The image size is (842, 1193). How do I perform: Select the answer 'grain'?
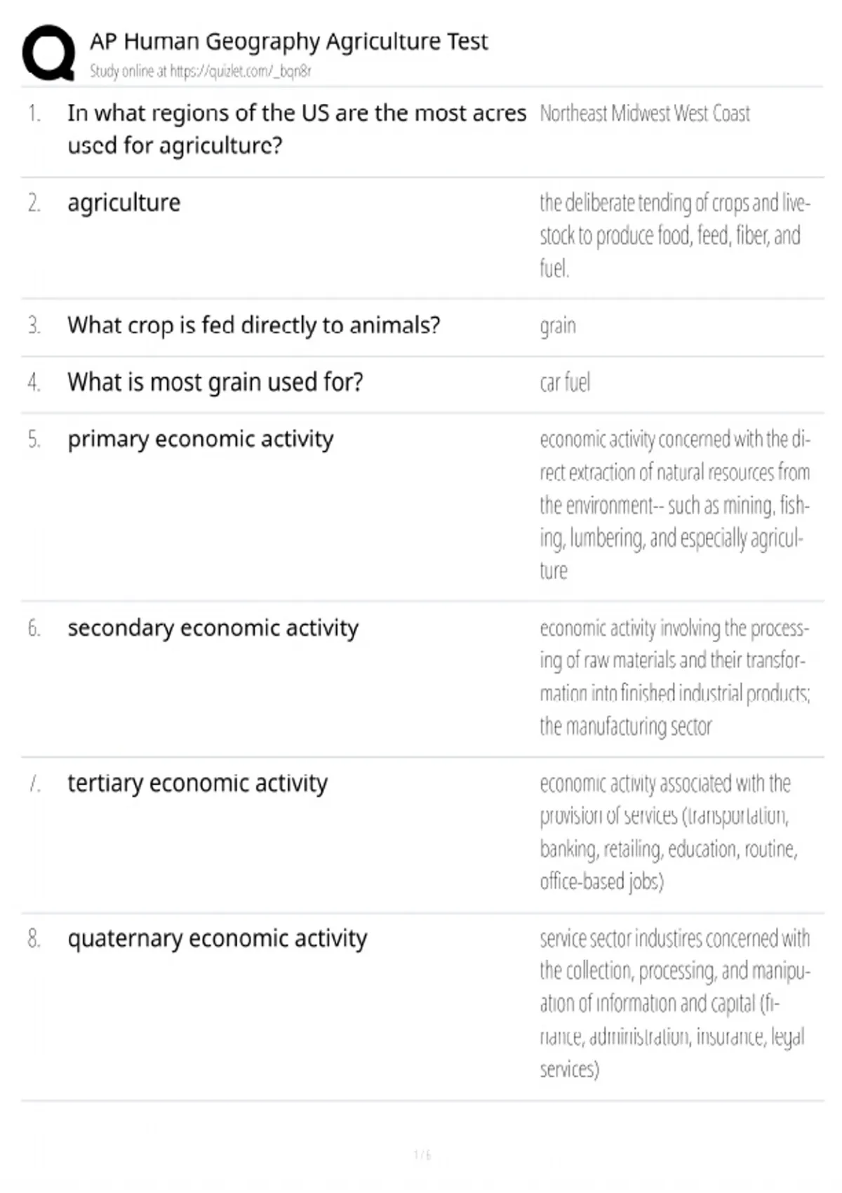558,326
